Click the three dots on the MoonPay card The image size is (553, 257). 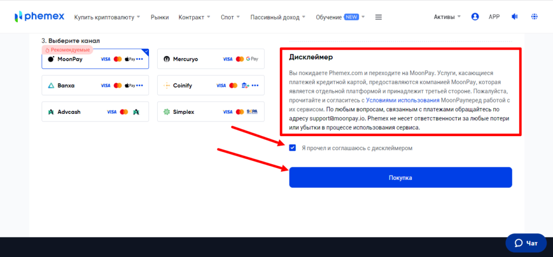(139, 59)
